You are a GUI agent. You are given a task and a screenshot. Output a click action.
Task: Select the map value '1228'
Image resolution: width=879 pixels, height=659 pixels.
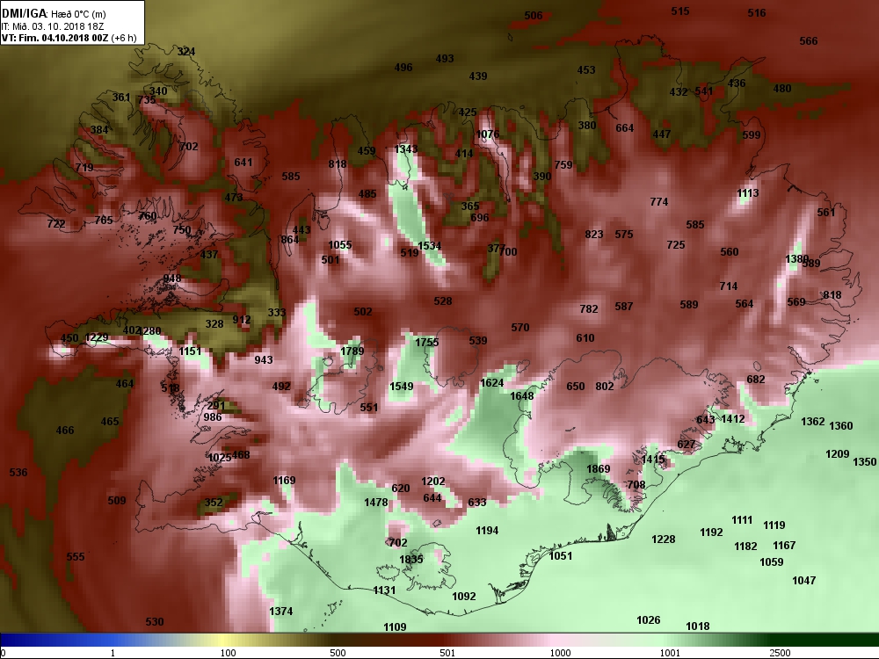point(663,540)
